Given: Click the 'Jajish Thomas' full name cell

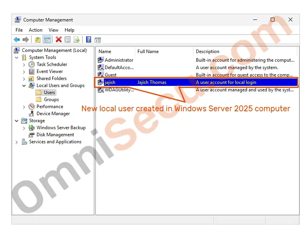Looking at the screenshot, I should pyautogui.click(x=151, y=82).
